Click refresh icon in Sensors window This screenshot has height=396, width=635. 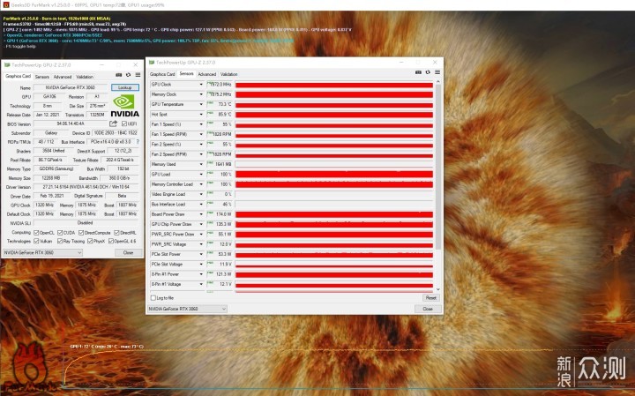tap(428, 72)
